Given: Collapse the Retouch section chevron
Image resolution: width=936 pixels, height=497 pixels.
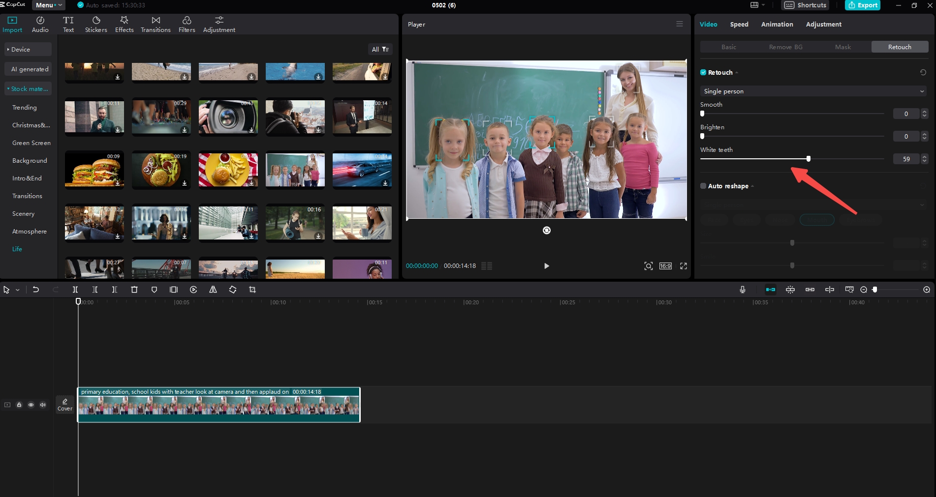Looking at the screenshot, I should coord(737,72).
